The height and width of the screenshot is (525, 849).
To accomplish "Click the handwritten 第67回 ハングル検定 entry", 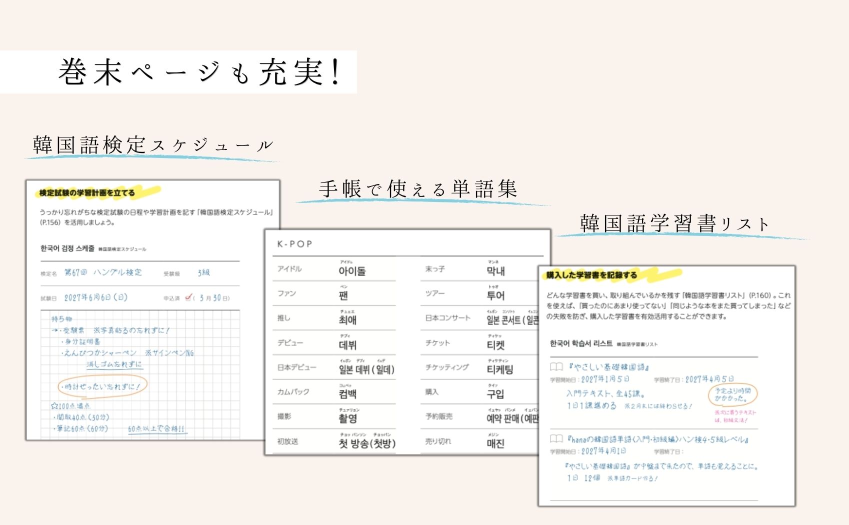I will tap(103, 272).
